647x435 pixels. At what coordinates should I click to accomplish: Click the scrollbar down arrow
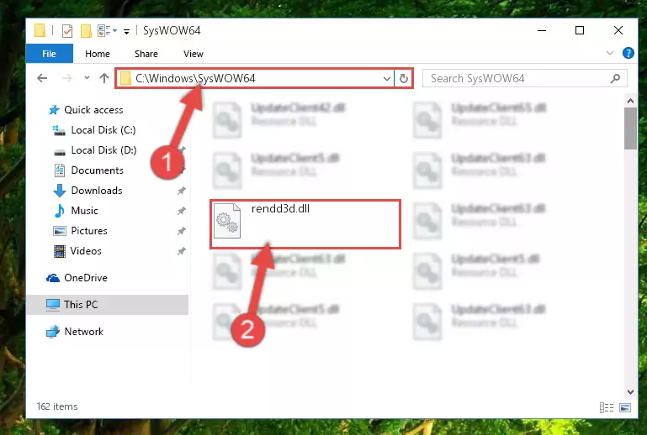coord(630,391)
